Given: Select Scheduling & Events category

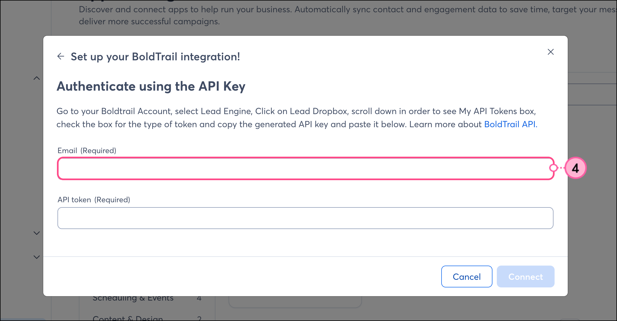Looking at the screenshot, I should (133, 299).
